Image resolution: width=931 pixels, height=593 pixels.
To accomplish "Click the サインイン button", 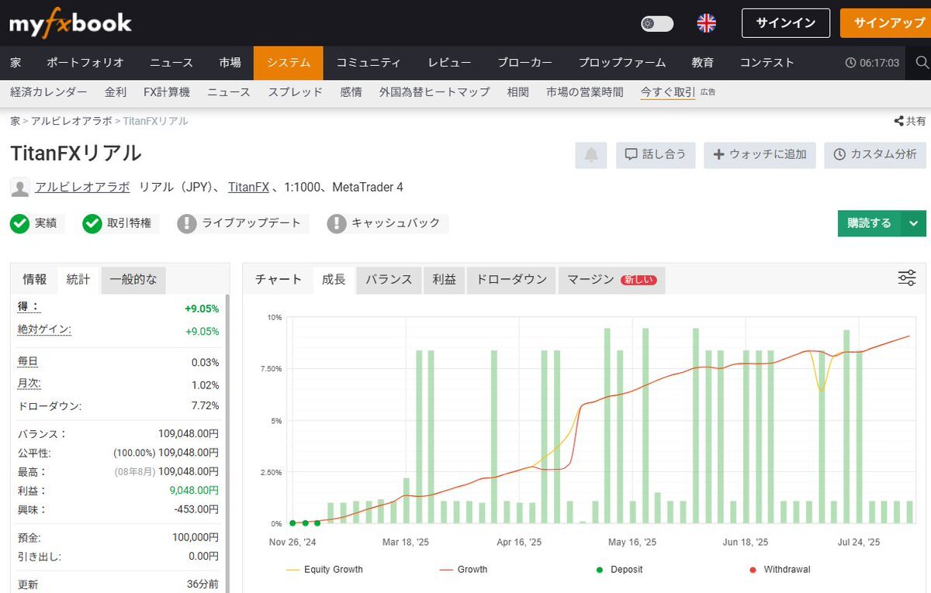I will tap(786, 23).
